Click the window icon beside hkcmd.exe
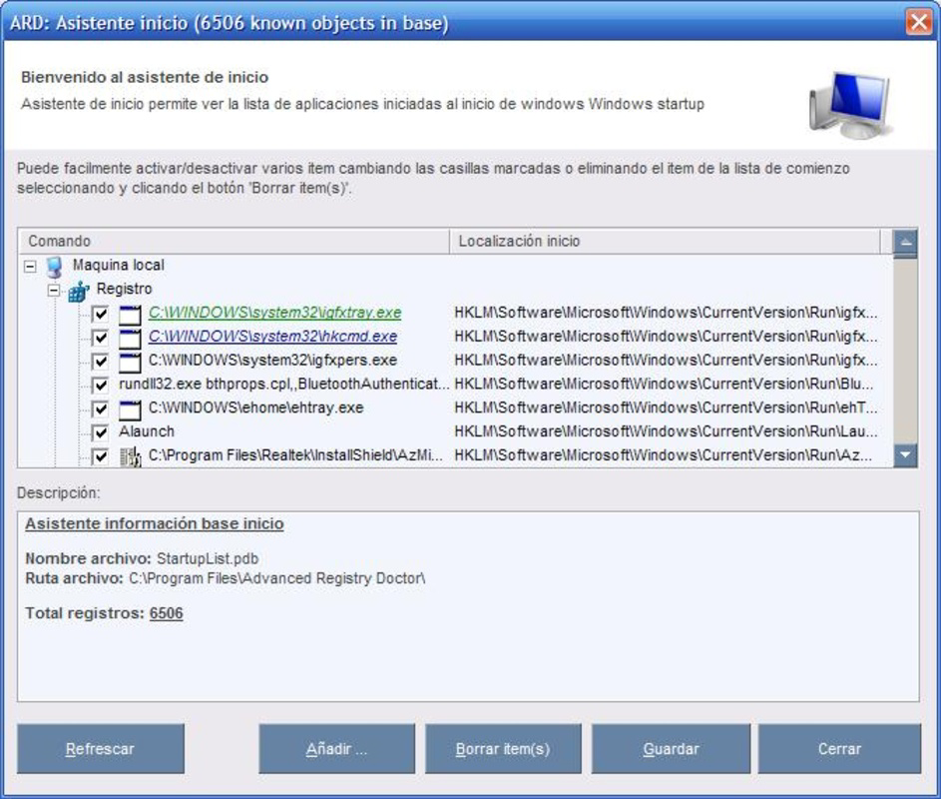The image size is (941, 799). (x=130, y=338)
